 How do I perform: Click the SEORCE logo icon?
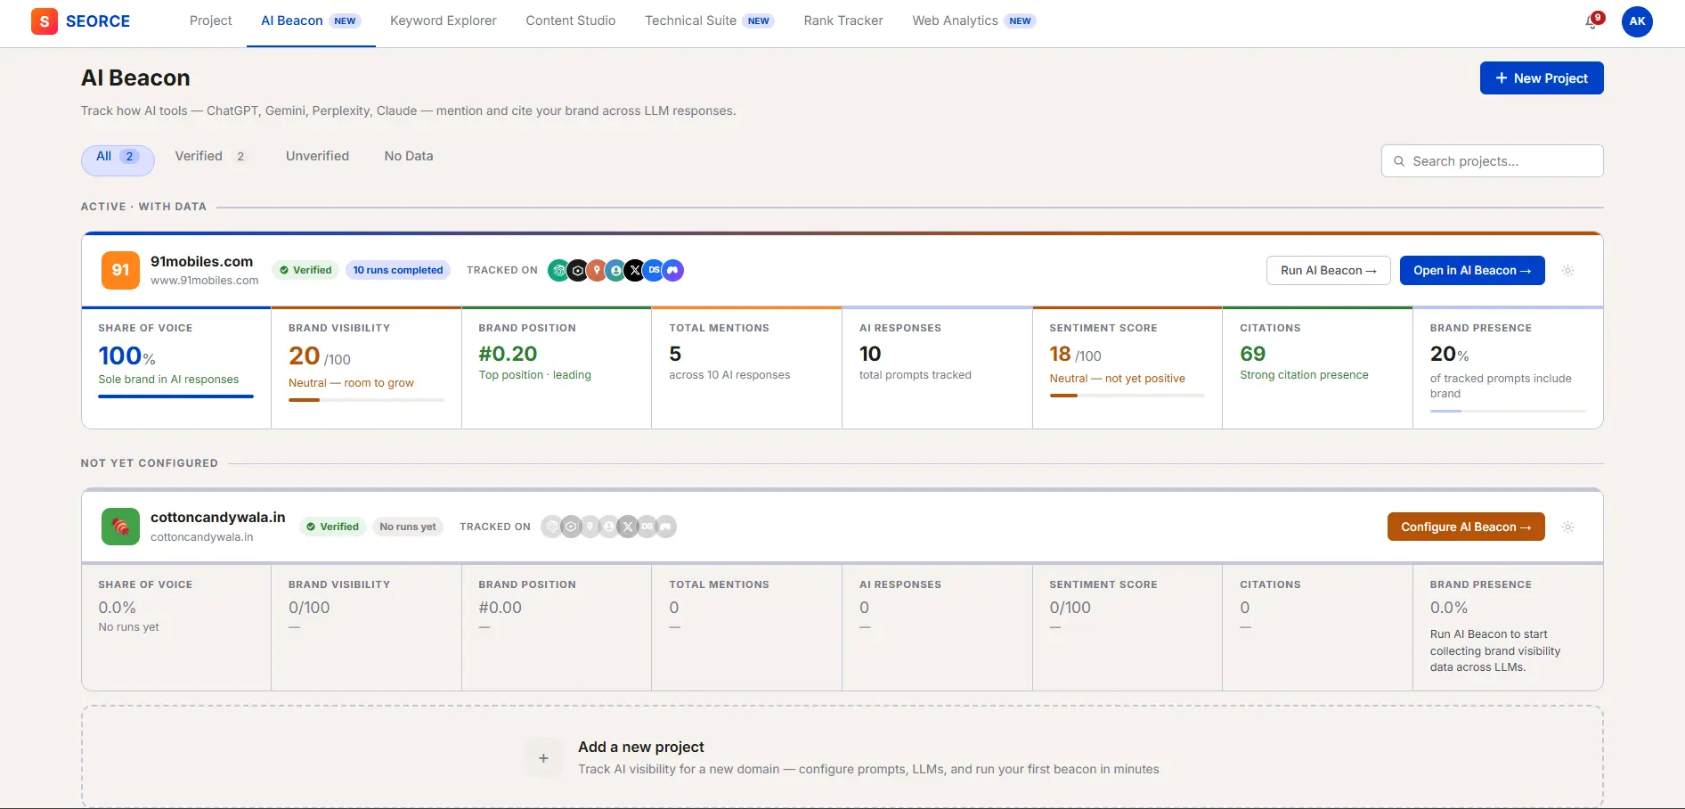tap(45, 20)
